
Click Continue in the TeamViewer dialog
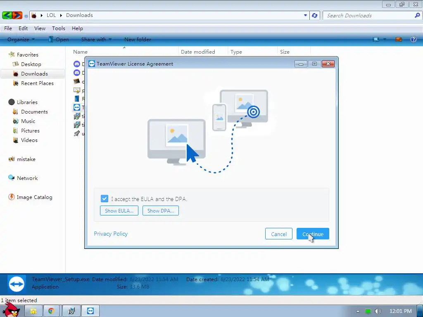(x=313, y=234)
